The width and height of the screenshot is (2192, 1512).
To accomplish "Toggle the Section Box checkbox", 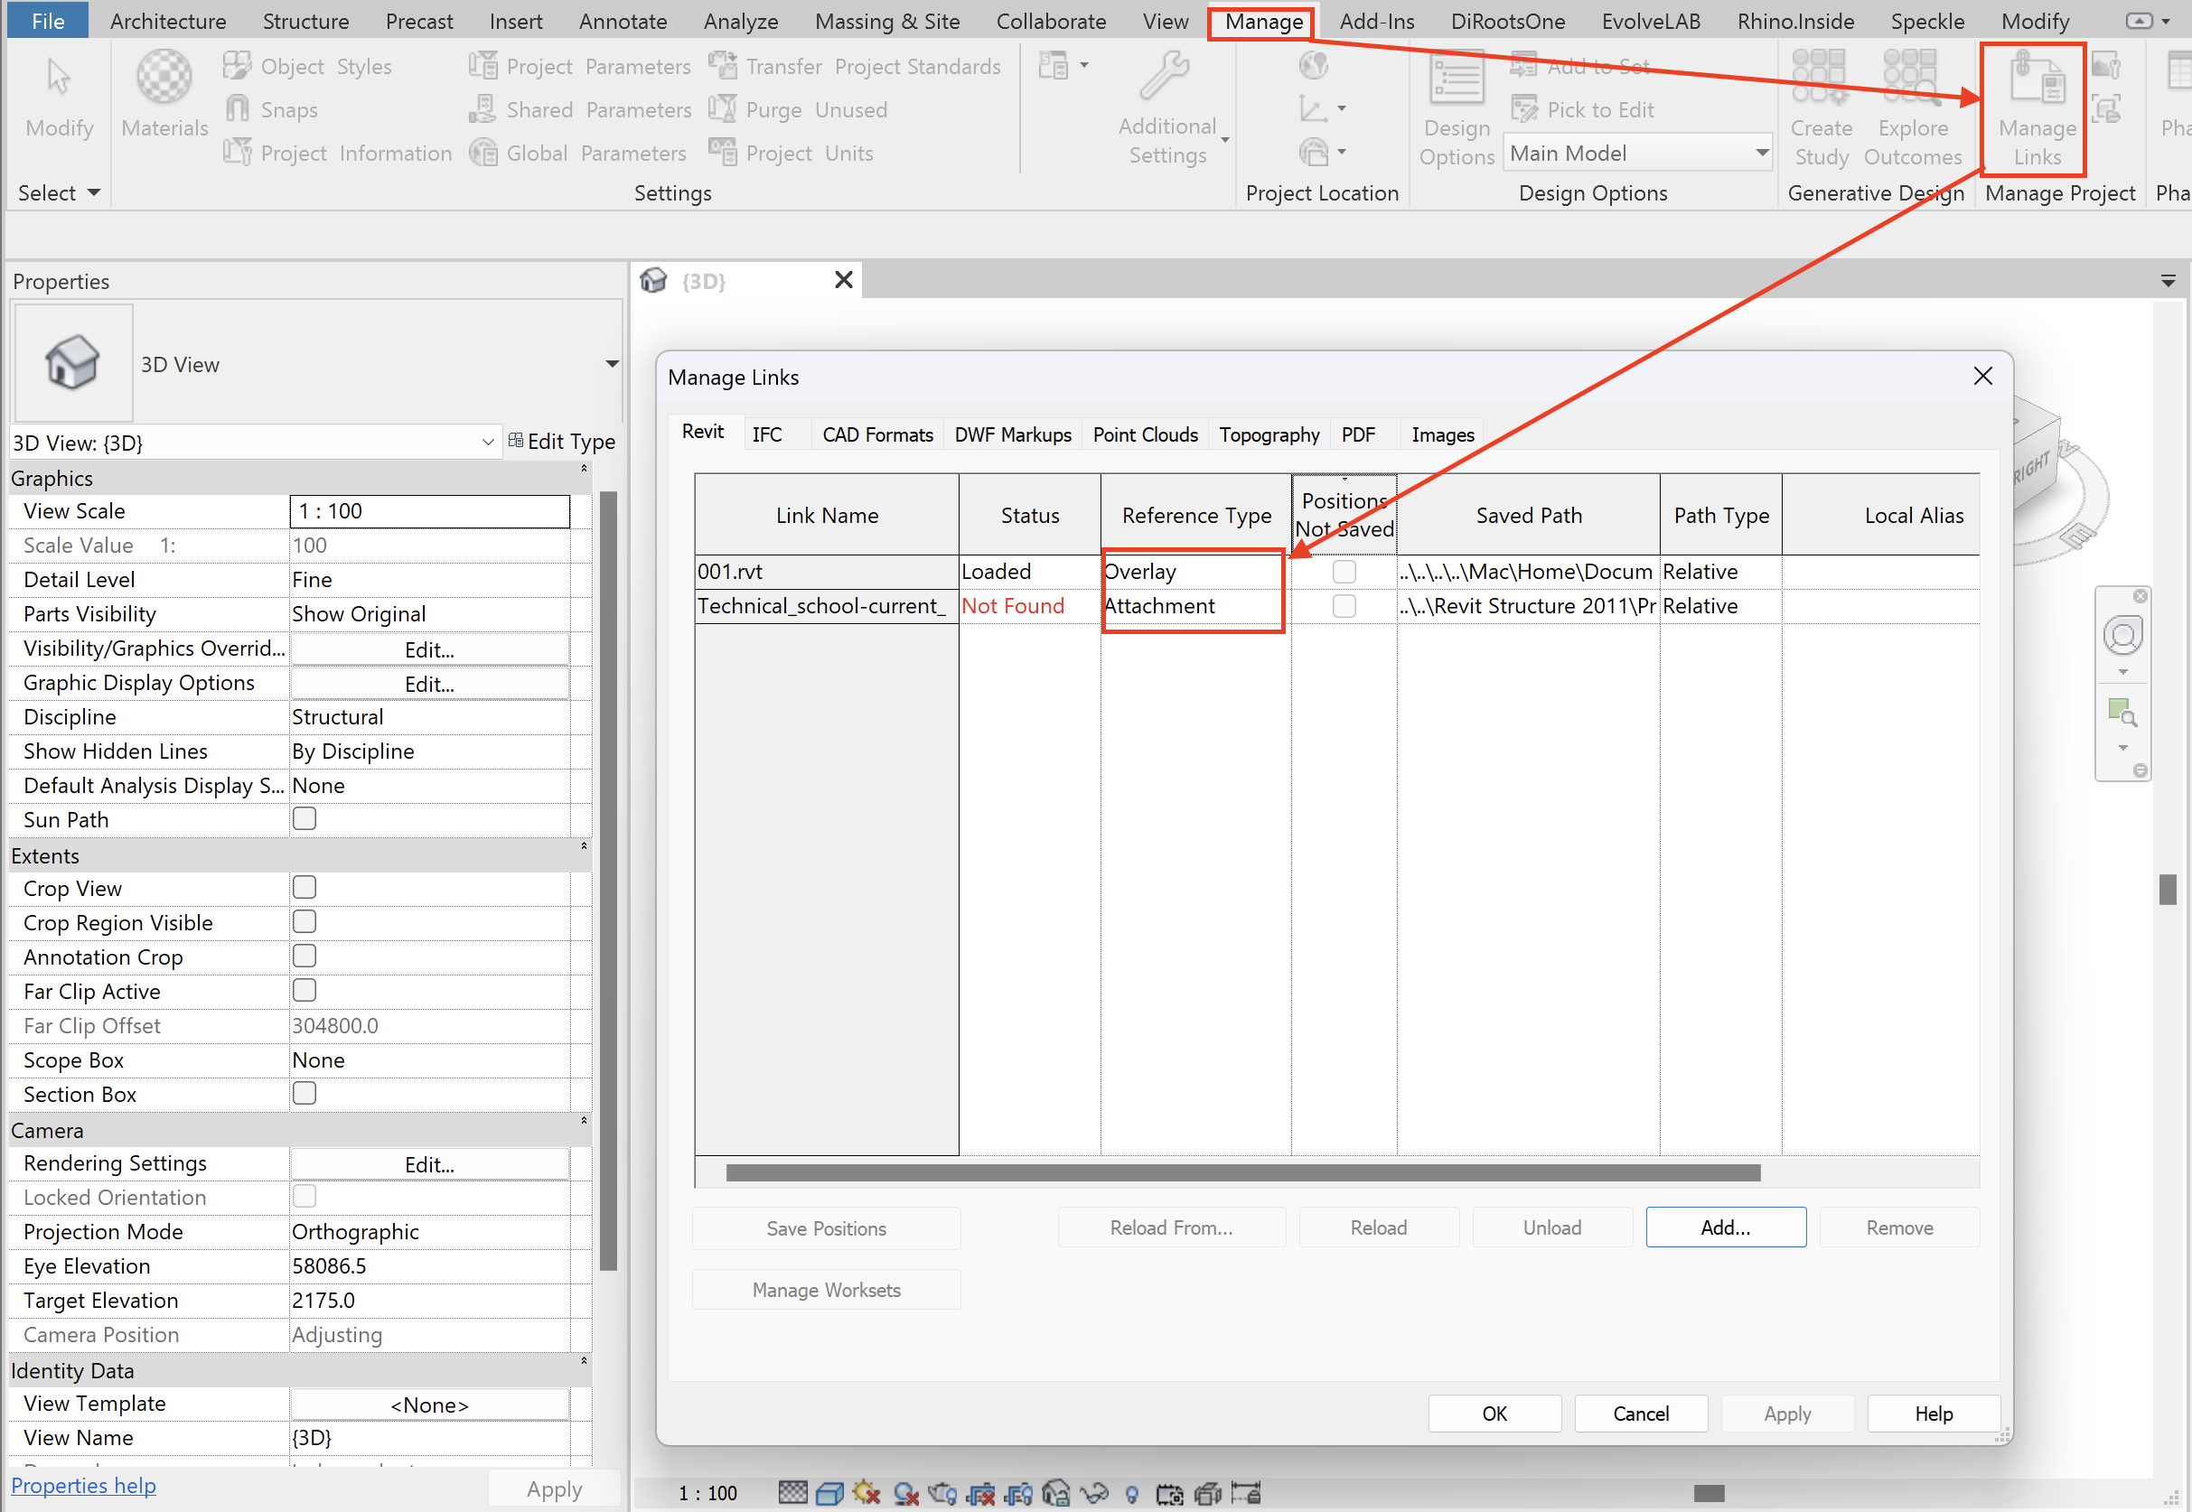I will [x=304, y=1093].
